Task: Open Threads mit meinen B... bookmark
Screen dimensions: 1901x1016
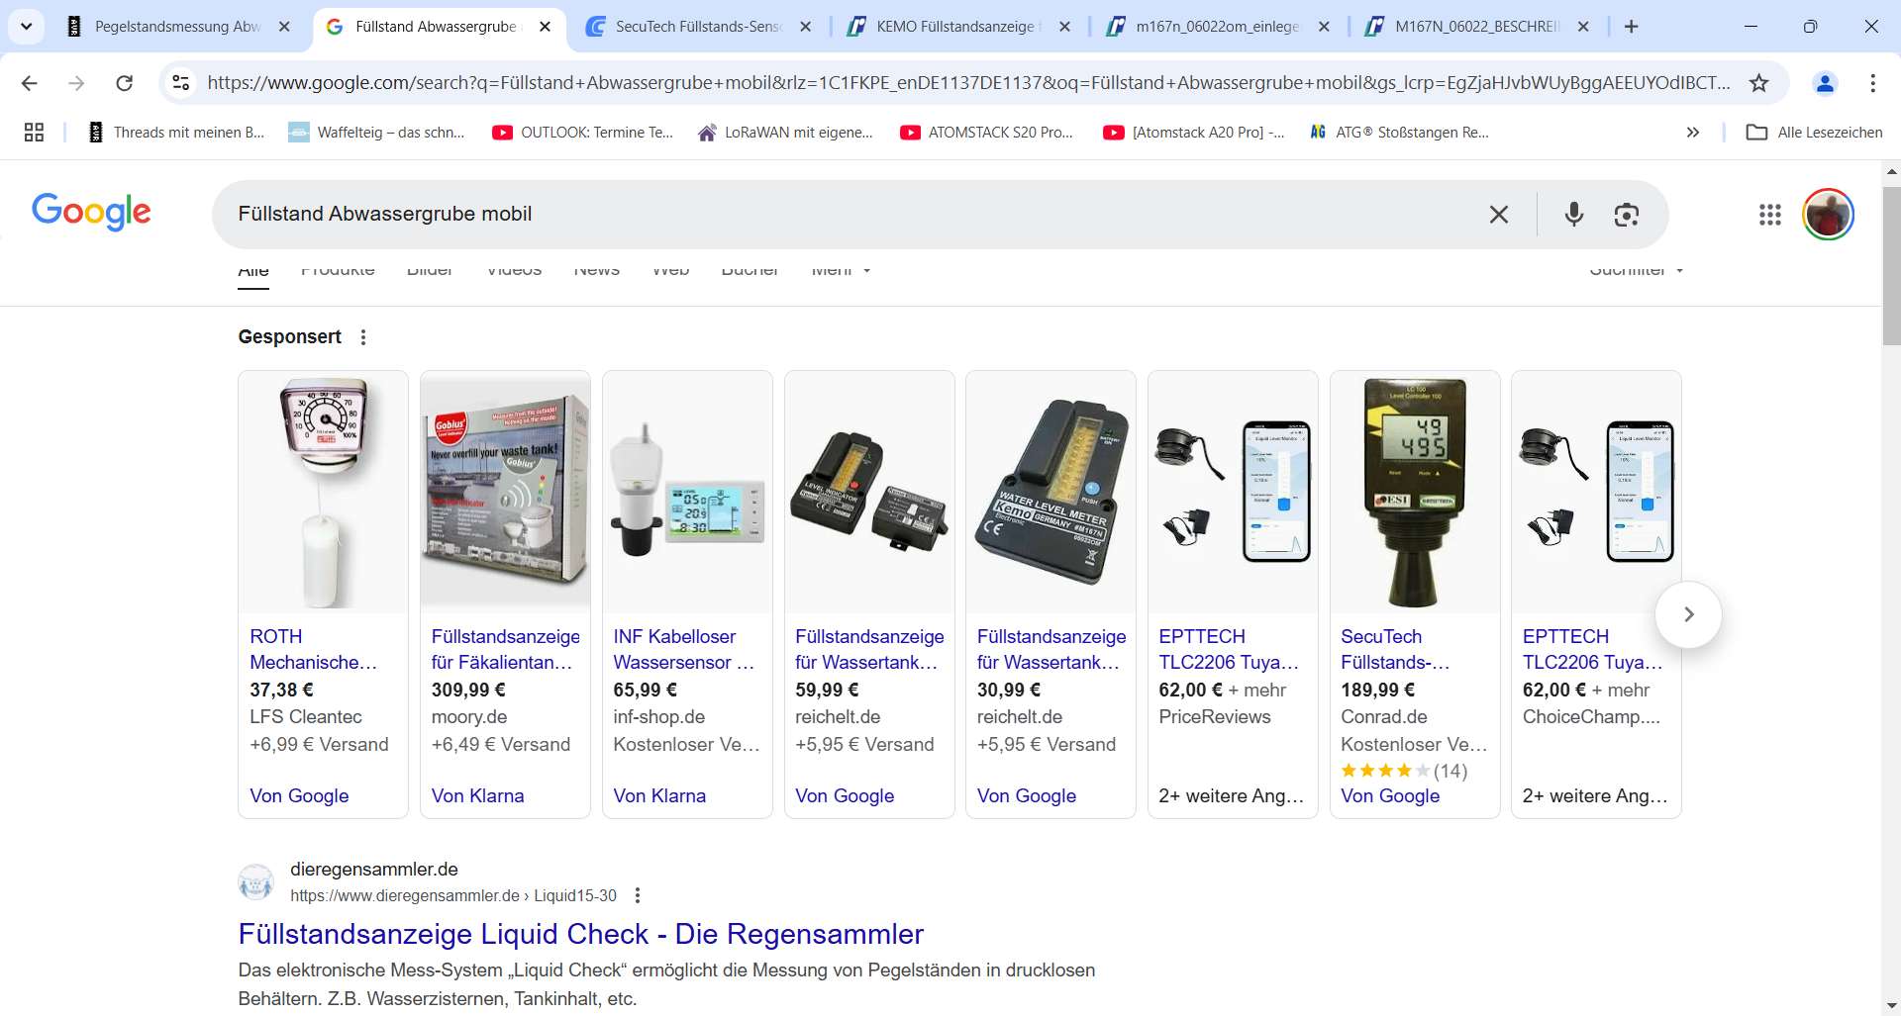Action: [176, 132]
